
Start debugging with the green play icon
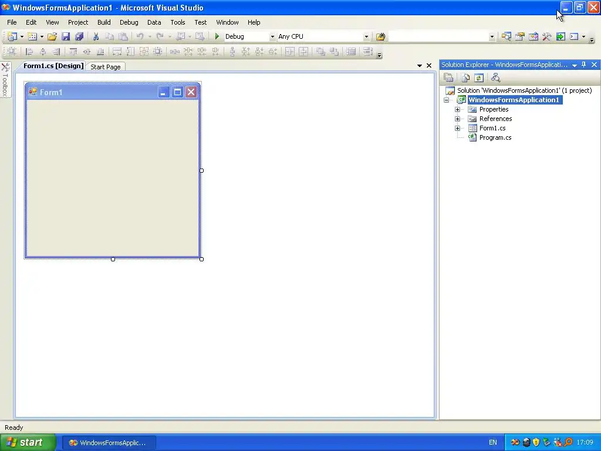click(x=217, y=36)
